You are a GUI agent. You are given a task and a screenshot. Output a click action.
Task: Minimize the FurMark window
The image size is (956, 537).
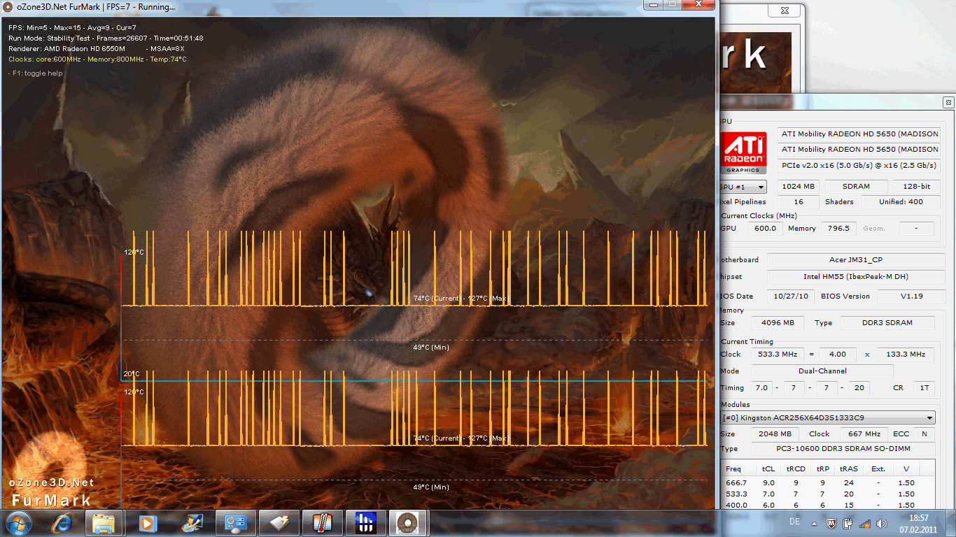pos(653,4)
